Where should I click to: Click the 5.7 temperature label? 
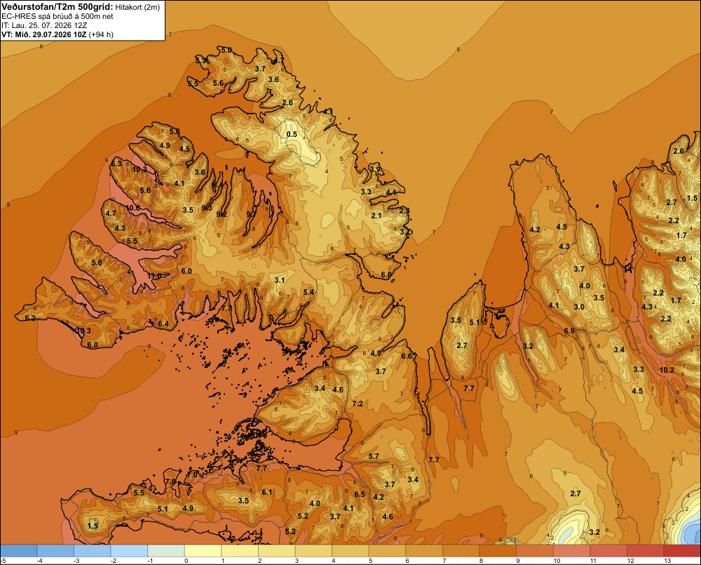coord(374,456)
